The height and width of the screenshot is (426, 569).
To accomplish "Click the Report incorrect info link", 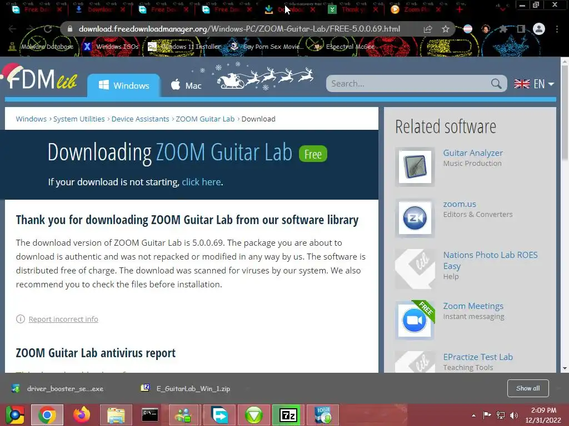I will click(63, 319).
